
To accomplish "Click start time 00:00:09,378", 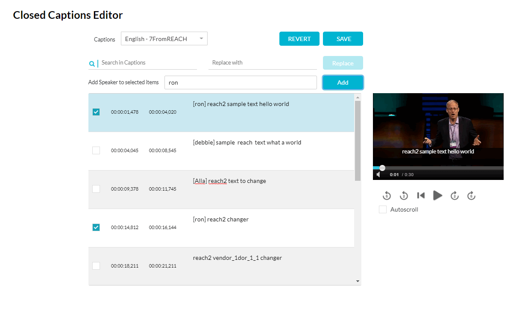I will 125,189.
